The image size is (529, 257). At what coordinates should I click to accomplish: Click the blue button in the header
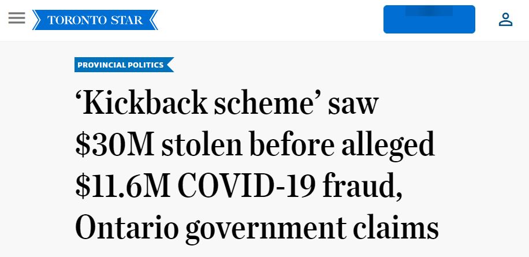click(429, 20)
